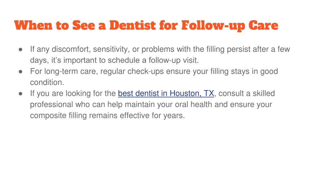Select the first bullet point marker
The width and height of the screenshot is (320, 180).
[20, 49]
